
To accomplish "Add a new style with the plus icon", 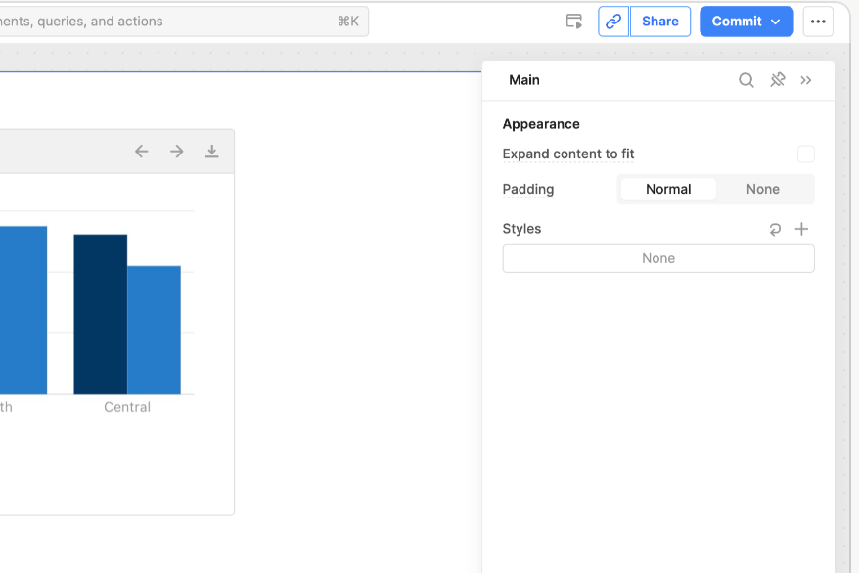I will coord(801,229).
